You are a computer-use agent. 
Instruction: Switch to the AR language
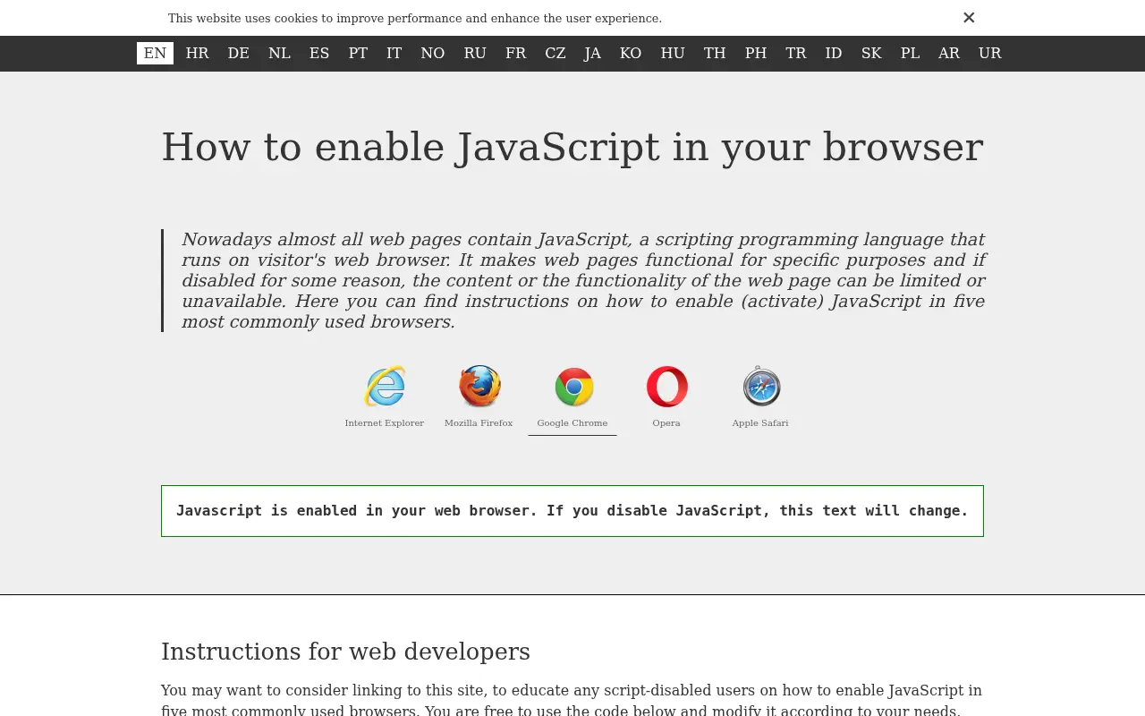click(949, 53)
